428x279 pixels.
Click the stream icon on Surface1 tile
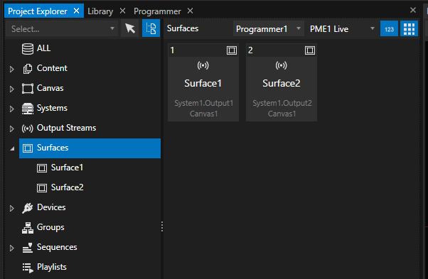click(x=203, y=65)
